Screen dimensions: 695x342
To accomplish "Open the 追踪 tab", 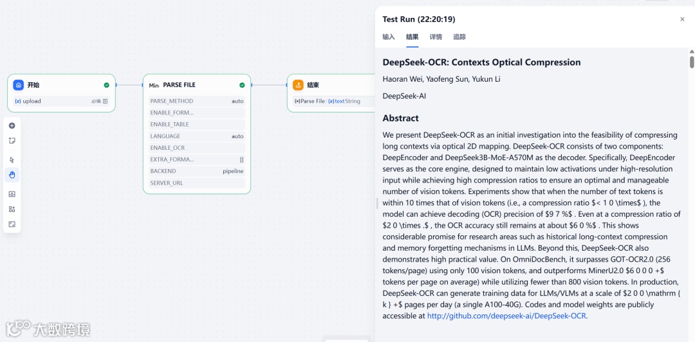I will (x=459, y=37).
